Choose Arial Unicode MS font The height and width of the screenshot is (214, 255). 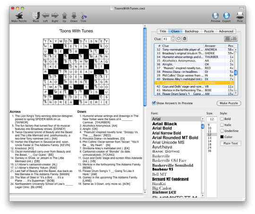point(168,142)
